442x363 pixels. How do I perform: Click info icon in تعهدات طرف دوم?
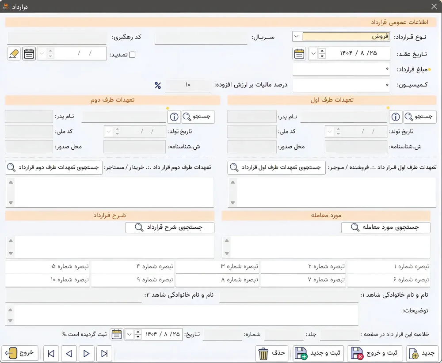tap(174, 117)
